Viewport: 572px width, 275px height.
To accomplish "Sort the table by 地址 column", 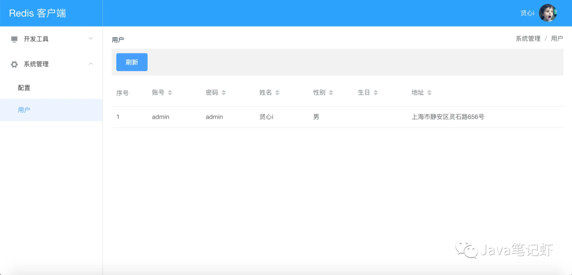I will 430,93.
